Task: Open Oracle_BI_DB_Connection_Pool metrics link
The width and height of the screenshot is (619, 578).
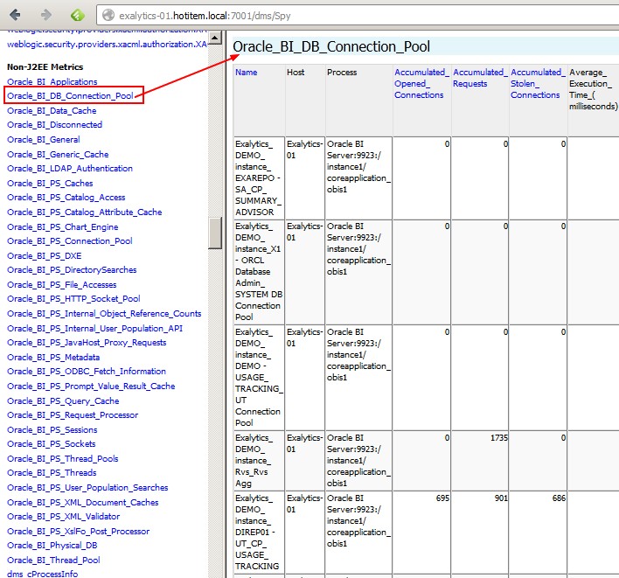Action: coord(69,95)
